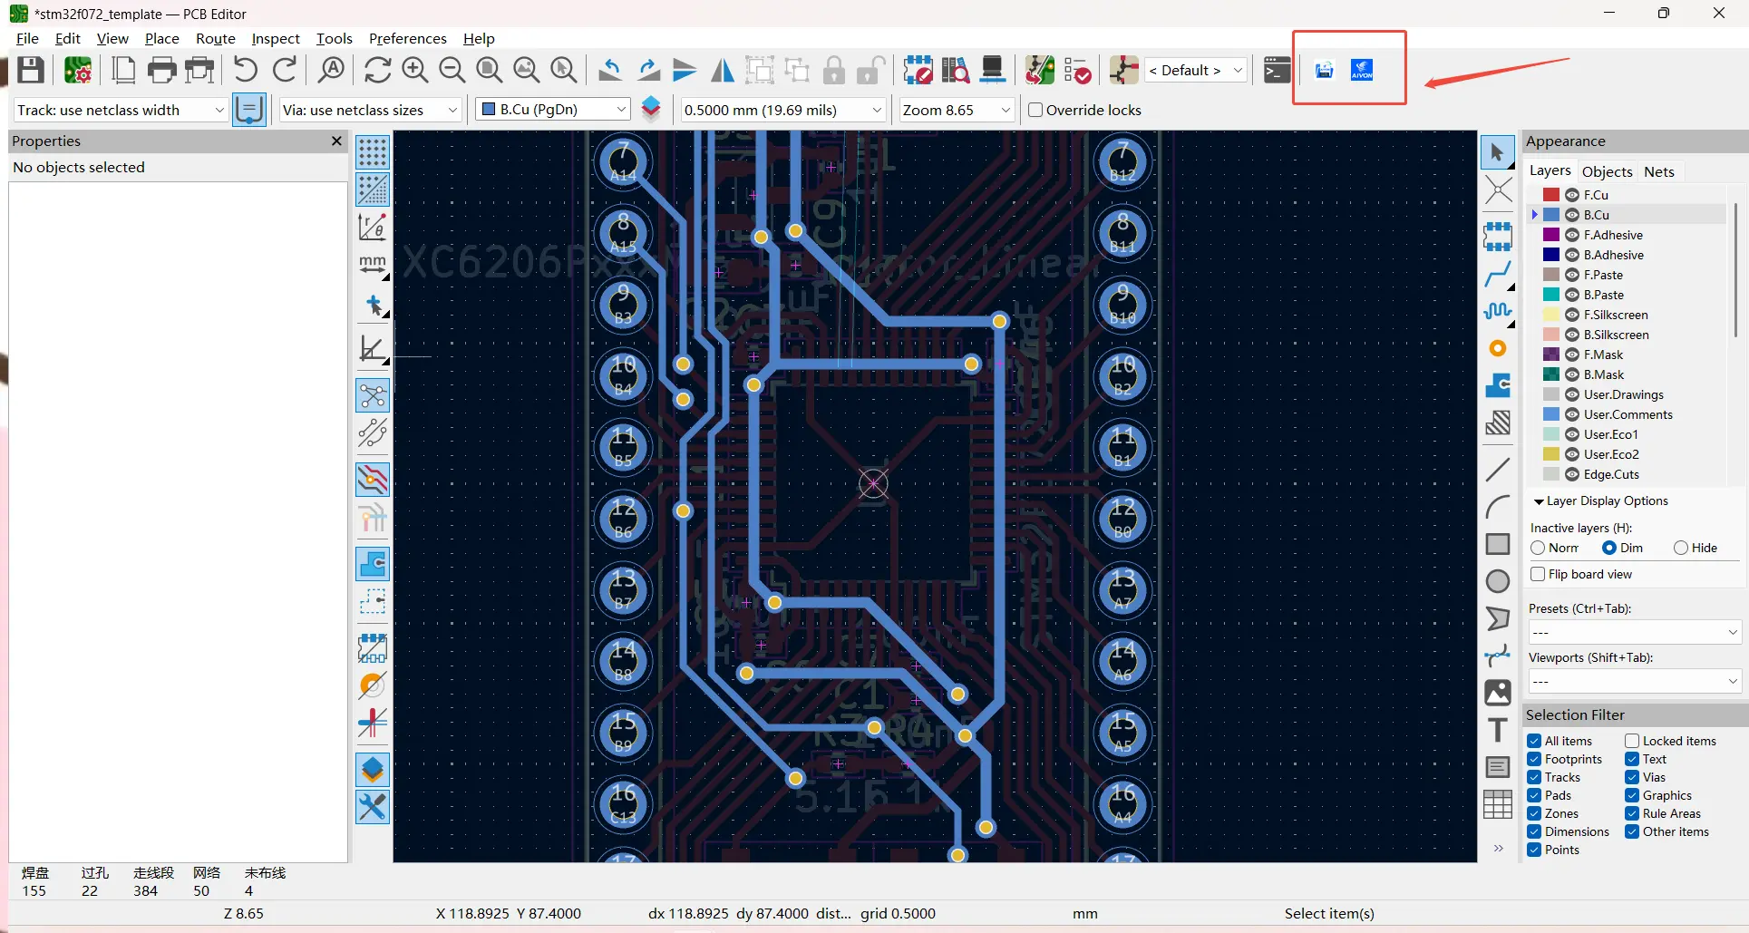Select the Add Vias tool
Screen dimensions: 1749x933
[1498, 348]
